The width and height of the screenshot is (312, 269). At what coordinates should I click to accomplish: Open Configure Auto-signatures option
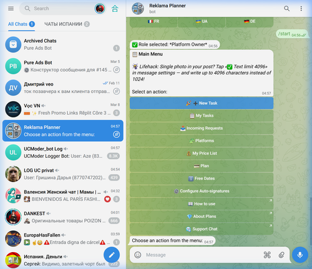[x=202, y=191]
